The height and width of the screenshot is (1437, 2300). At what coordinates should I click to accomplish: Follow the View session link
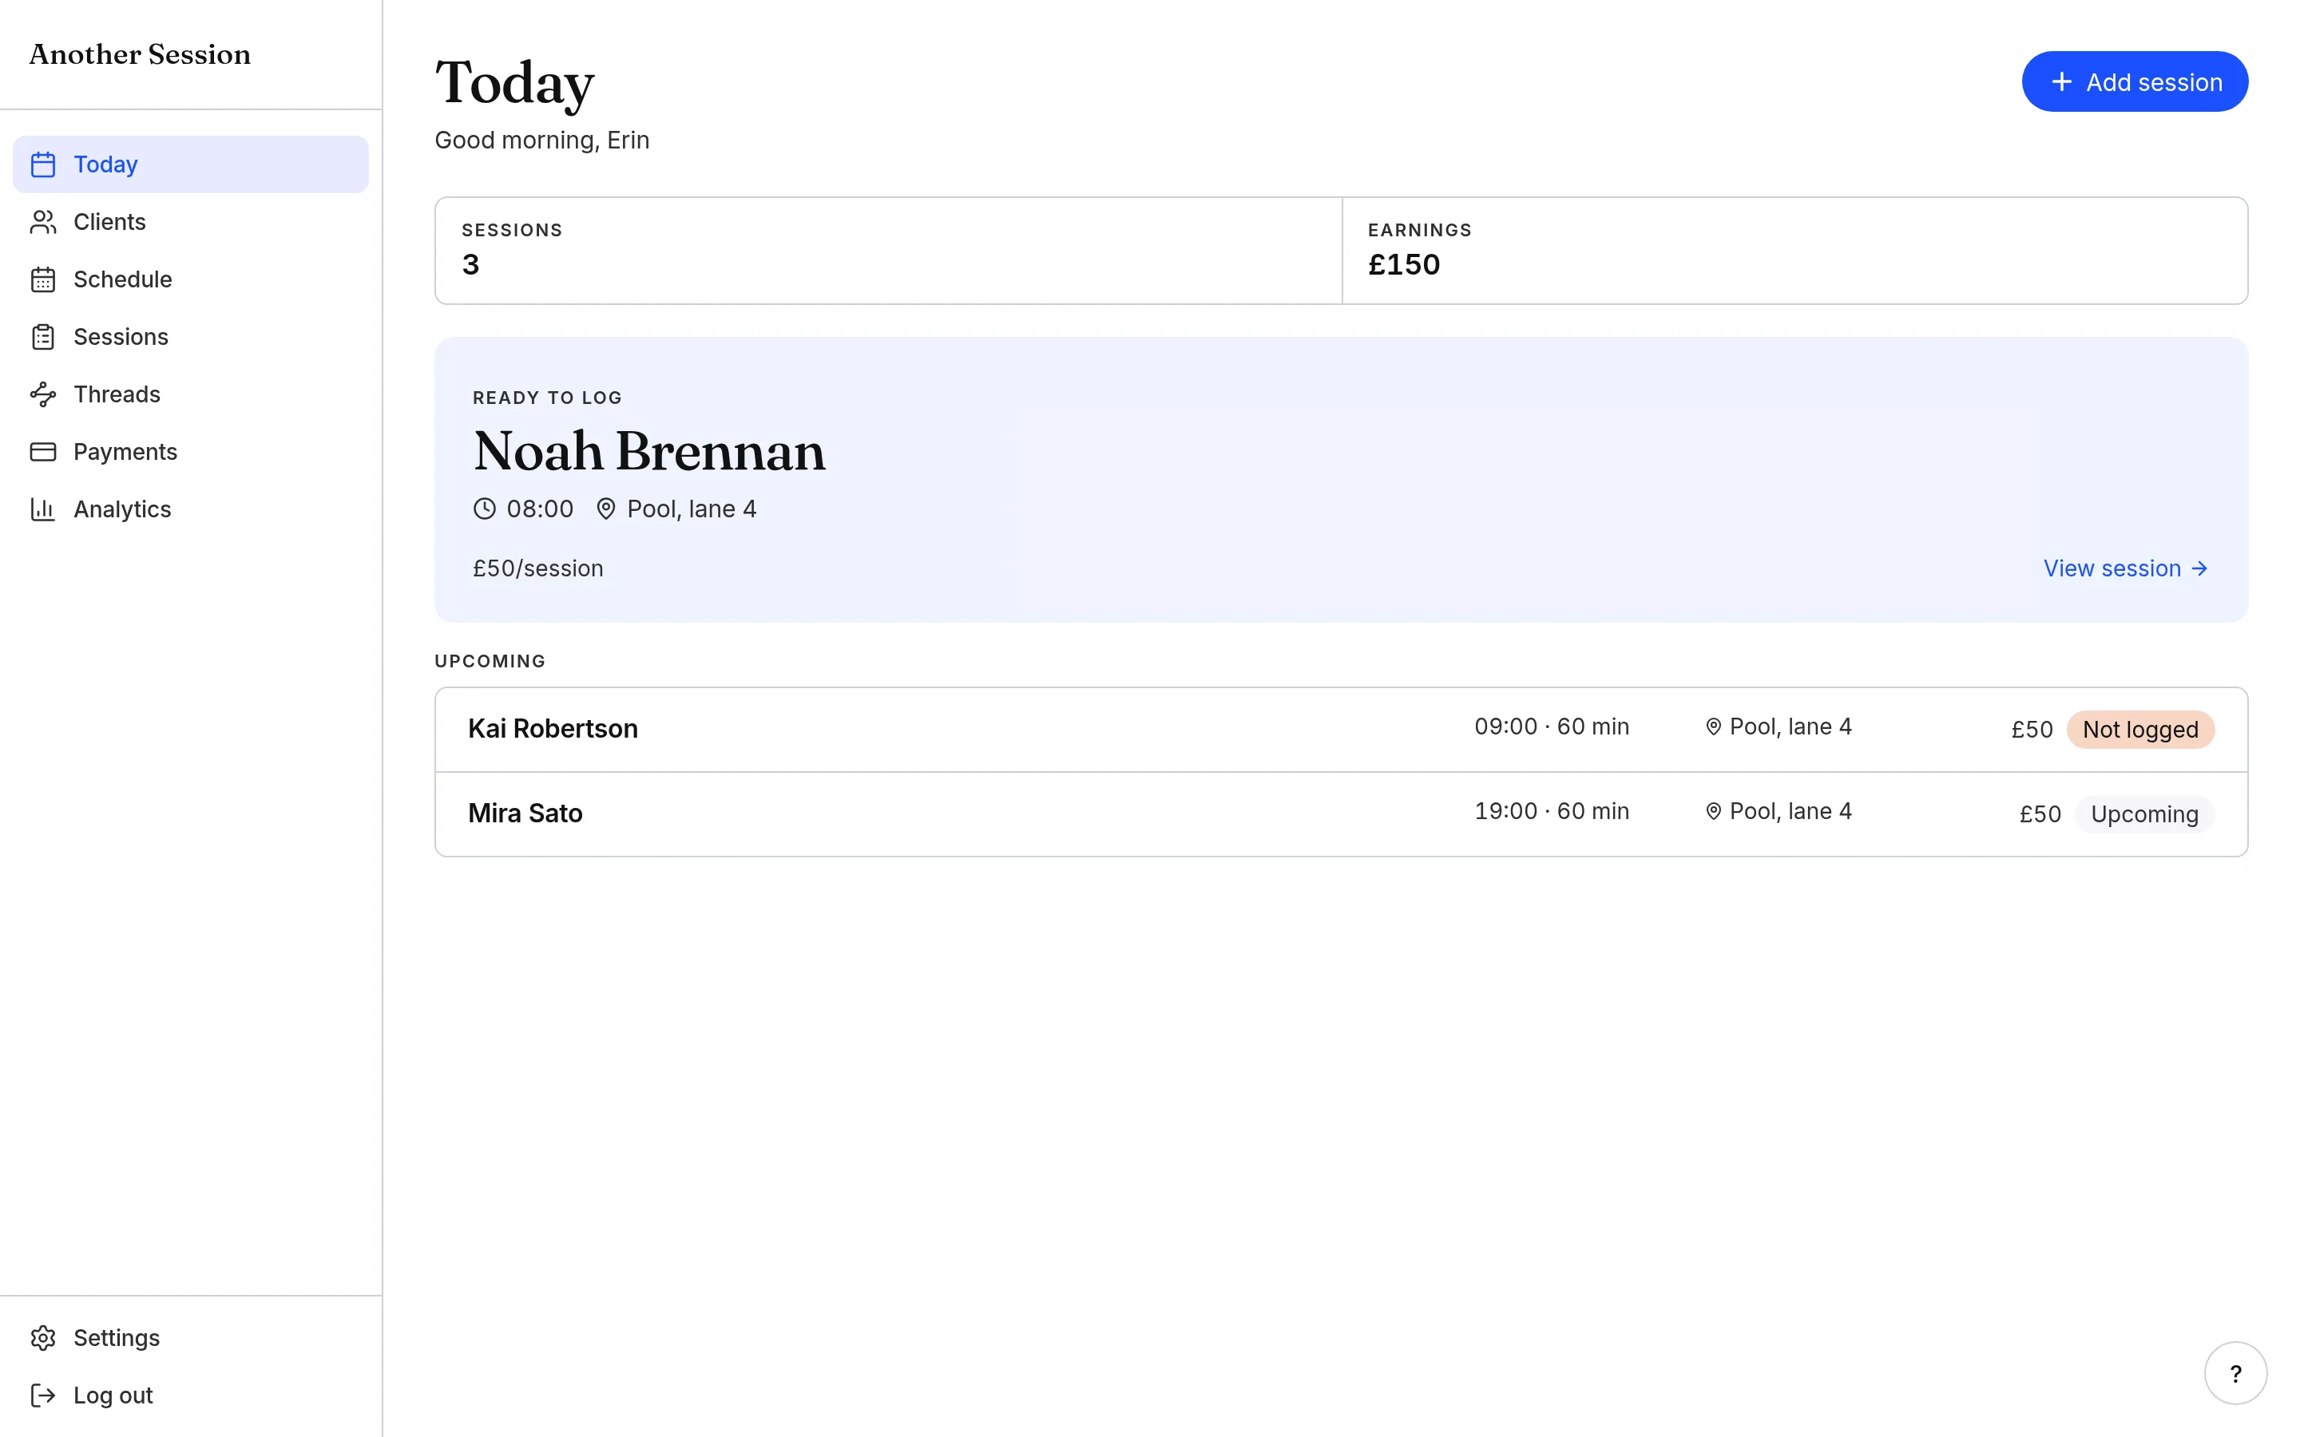coord(2125,568)
